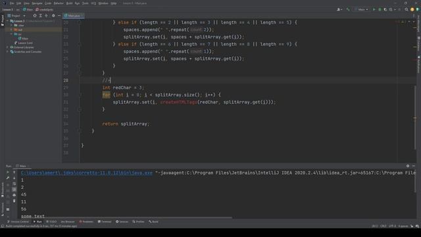
Task: Click the locate-in-project target icon
Action: [35, 16]
